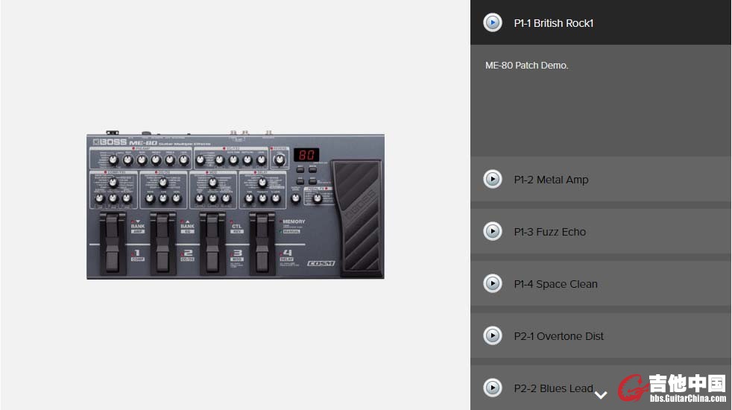The image size is (732, 410).
Task: Click play icon beside P1-2 Metal Amp
Action: (x=493, y=180)
